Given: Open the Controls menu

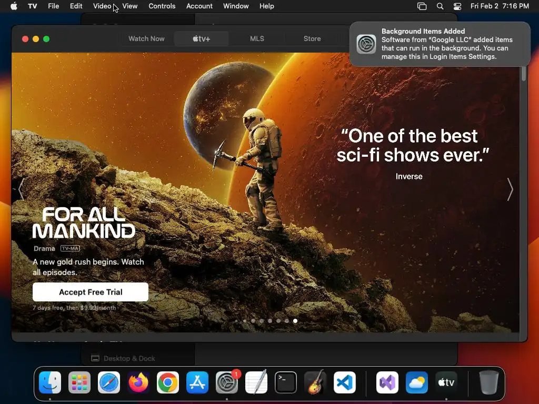Looking at the screenshot, I should click(162, 6).
